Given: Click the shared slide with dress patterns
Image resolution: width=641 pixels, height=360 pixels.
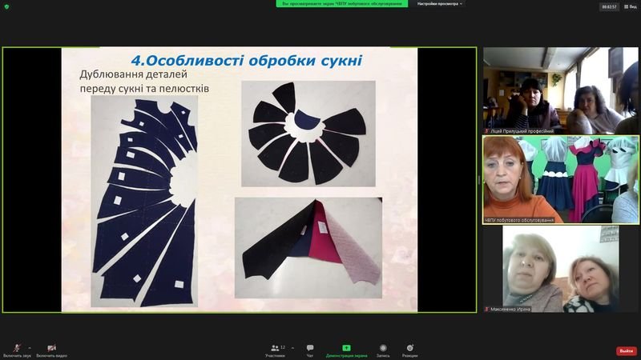Looking at the screenshot, I should point(240,179).
